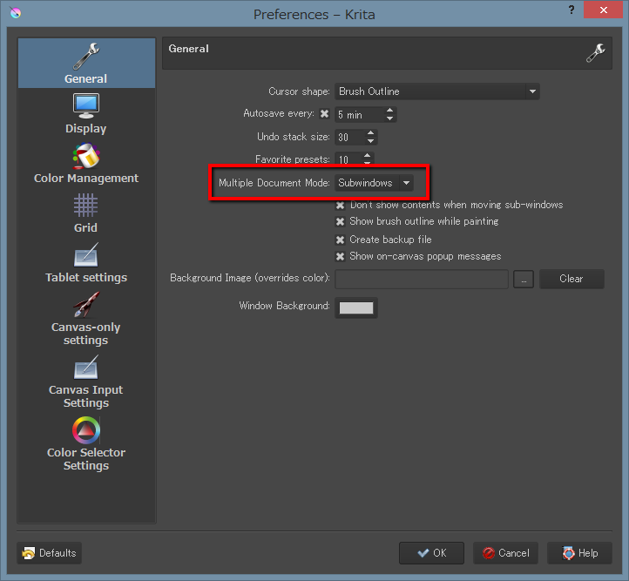Screen dimensions: 629x581
Task: Select the Color Selector Settings tab label
Action: pyautogui.click(x=86, y=459)
